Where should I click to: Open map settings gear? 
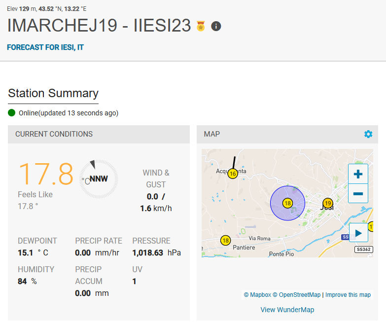pos(368,134)
